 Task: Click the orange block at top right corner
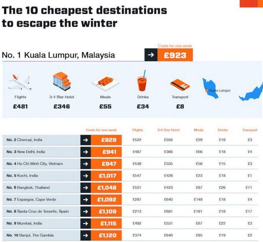pyautogui.click(x=251, y=3)
